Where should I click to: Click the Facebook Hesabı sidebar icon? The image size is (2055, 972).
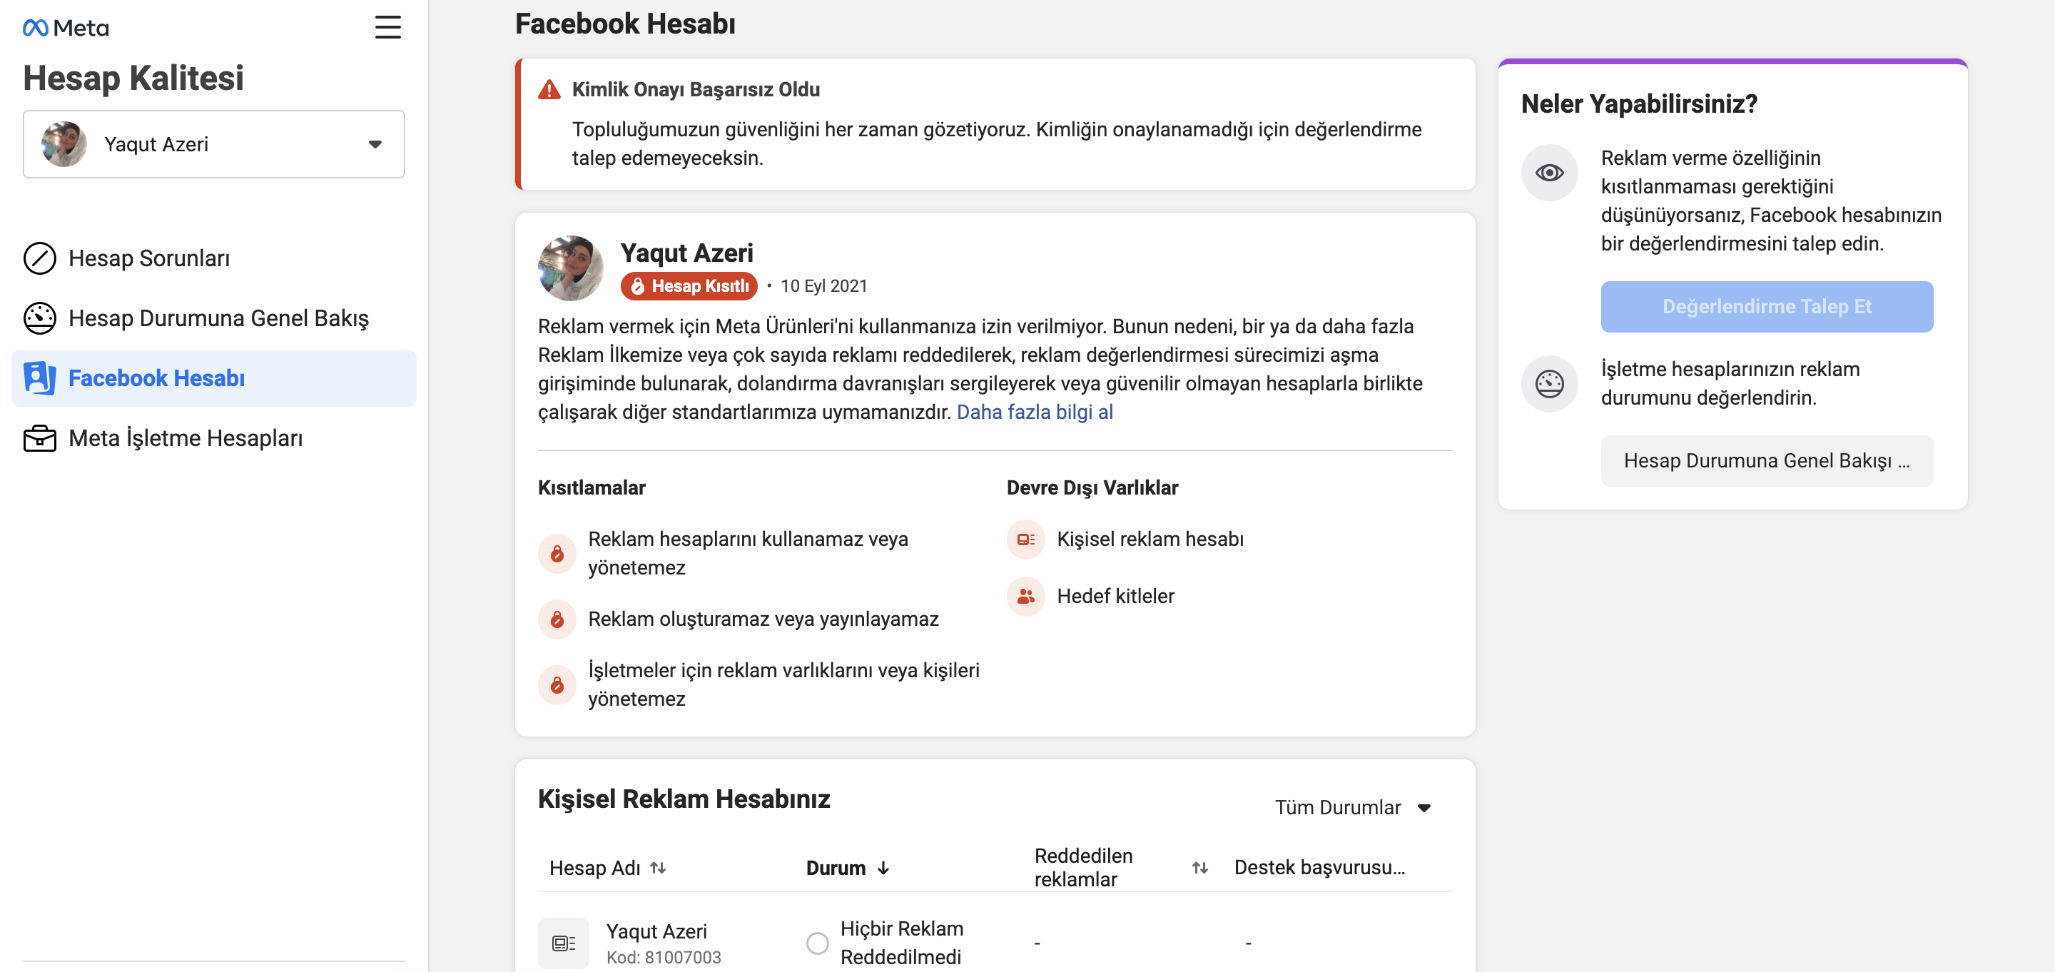(40, 378)
